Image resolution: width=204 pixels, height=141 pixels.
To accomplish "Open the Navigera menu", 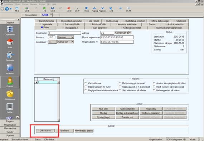I will pos(34,4).
